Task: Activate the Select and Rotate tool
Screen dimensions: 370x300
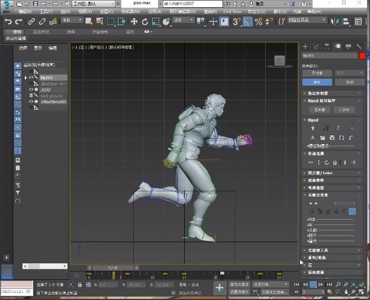Action: click(x=145, y=22)
